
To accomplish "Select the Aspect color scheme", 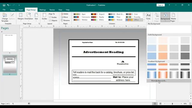I will 99,14.
